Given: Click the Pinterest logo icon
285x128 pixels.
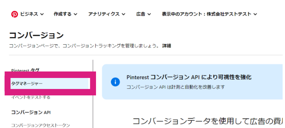Looking at the screenshot, I should [15, 14].
